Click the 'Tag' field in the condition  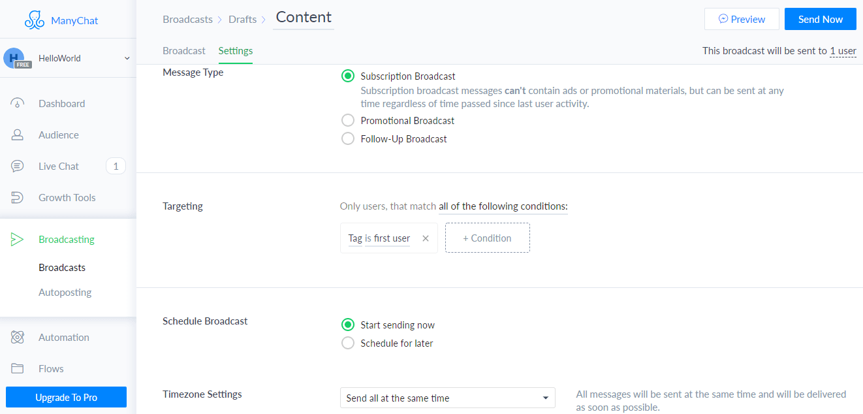pyautogui.click(x=355, y=238)
